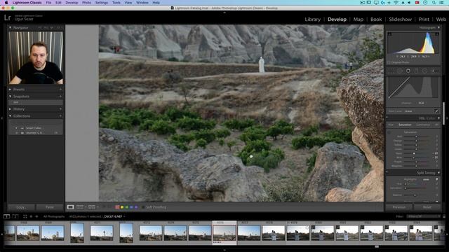Collapse the Snapshots panel
The image size is (449, 252).
click(10, 97)
